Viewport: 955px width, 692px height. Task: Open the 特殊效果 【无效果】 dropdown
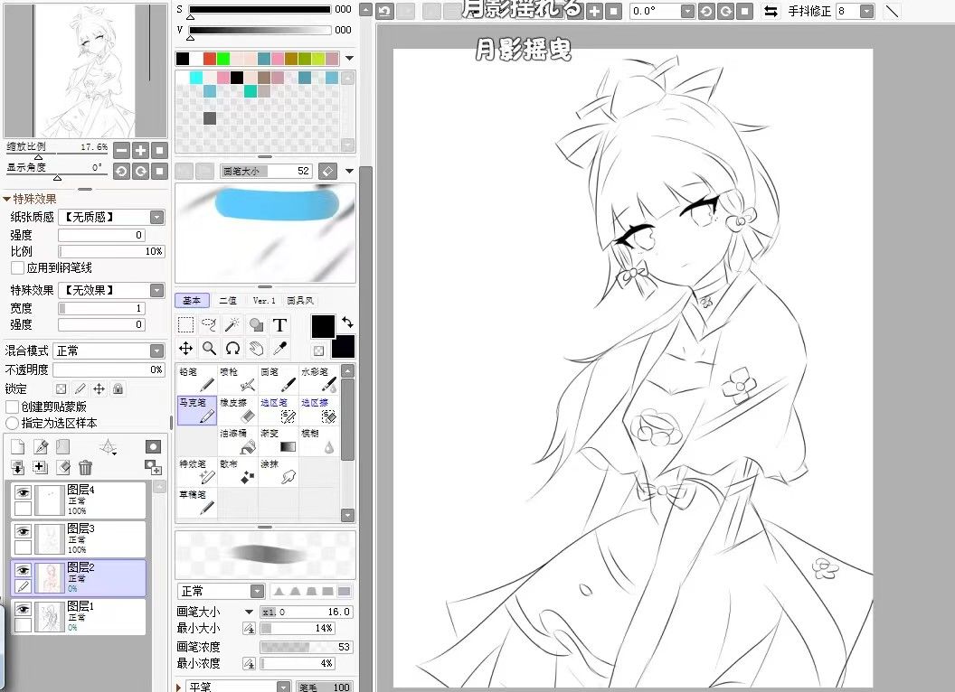(x=157, y=290)
